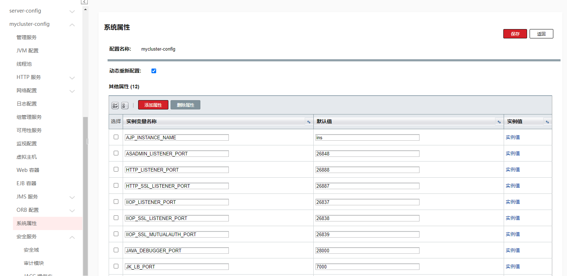Image resolution: width=567 pixels, height=276 pixels.
Task: Open 实例值 link for IIOP_LISTENER_PORT
Action: coord(512,202)
